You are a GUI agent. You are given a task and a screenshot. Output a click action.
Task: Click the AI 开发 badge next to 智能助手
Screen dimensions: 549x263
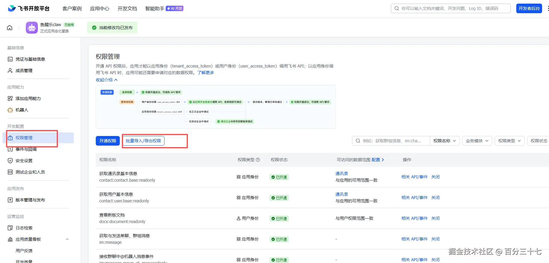click(x=175, y=8)
